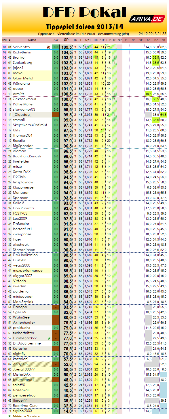Click the green star in the legend

pyautogui.click(x=10, y=416)
